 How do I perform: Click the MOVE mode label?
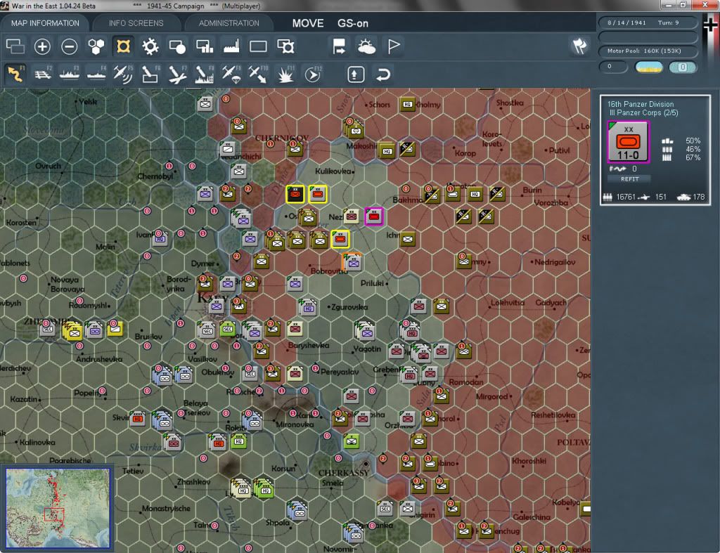(308, 23)
